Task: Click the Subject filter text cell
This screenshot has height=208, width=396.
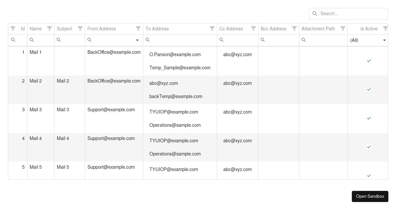Action: click(69, 40)
